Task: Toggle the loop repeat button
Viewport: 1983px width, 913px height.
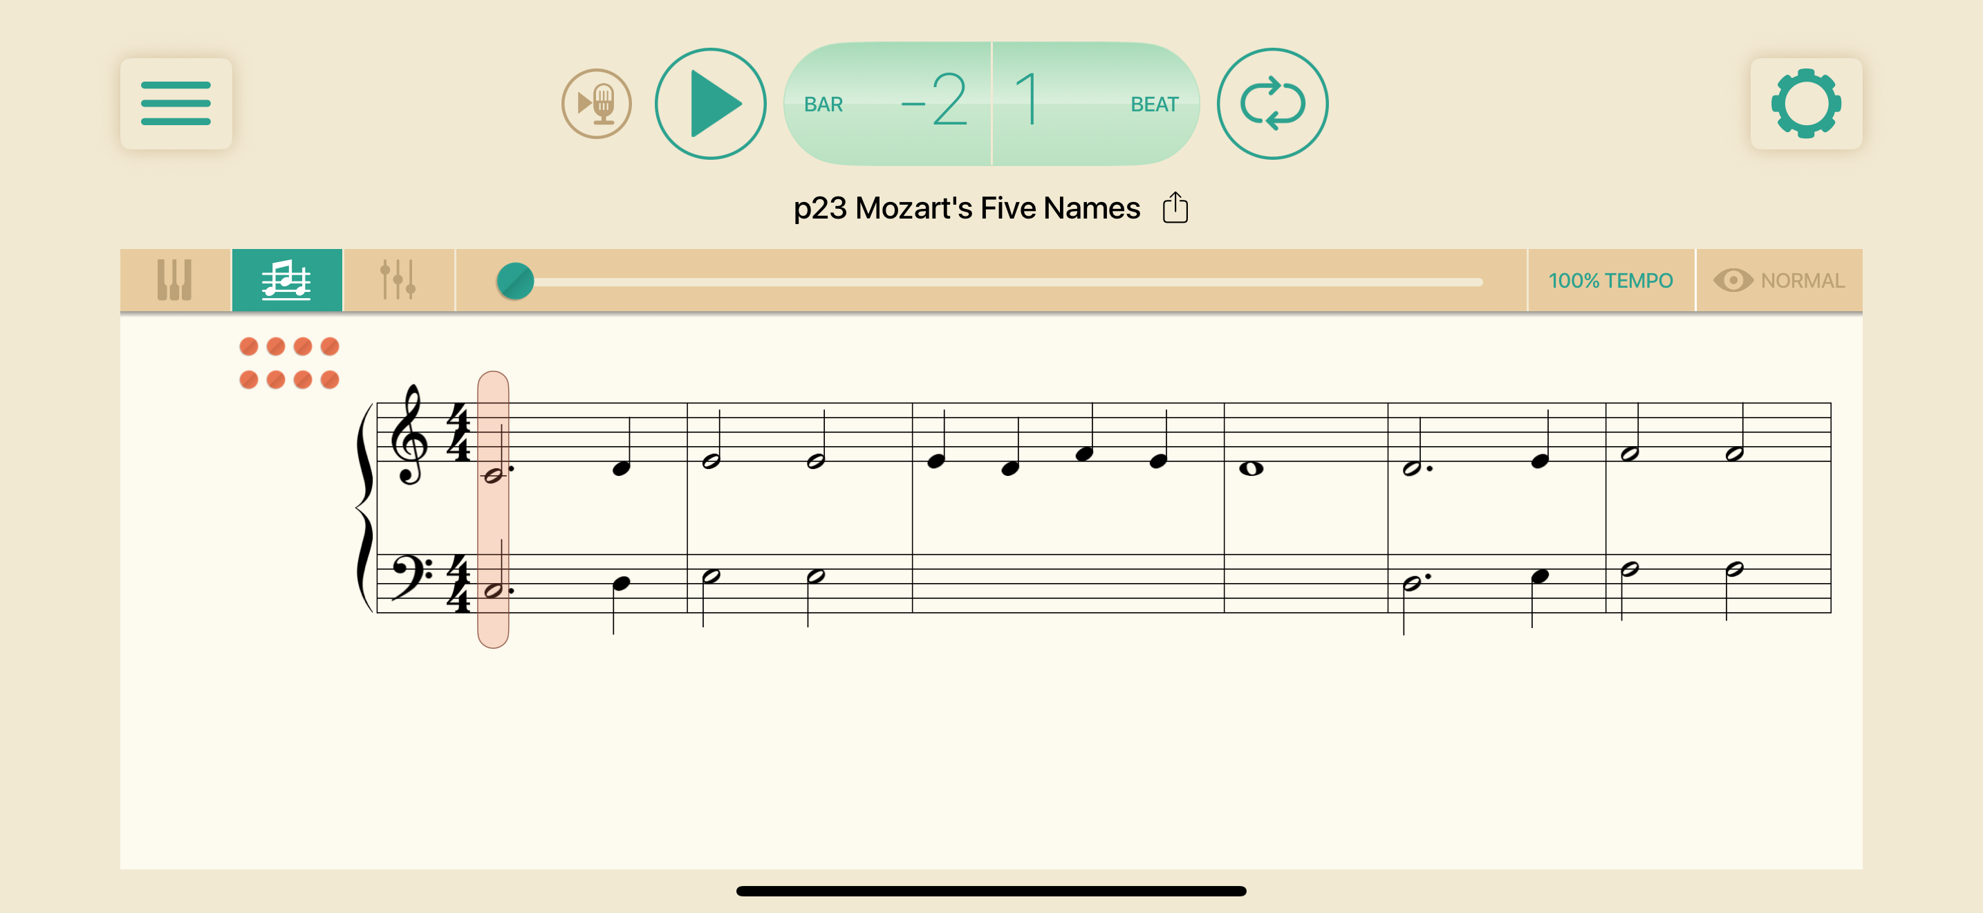Action: click(1272, 103)
